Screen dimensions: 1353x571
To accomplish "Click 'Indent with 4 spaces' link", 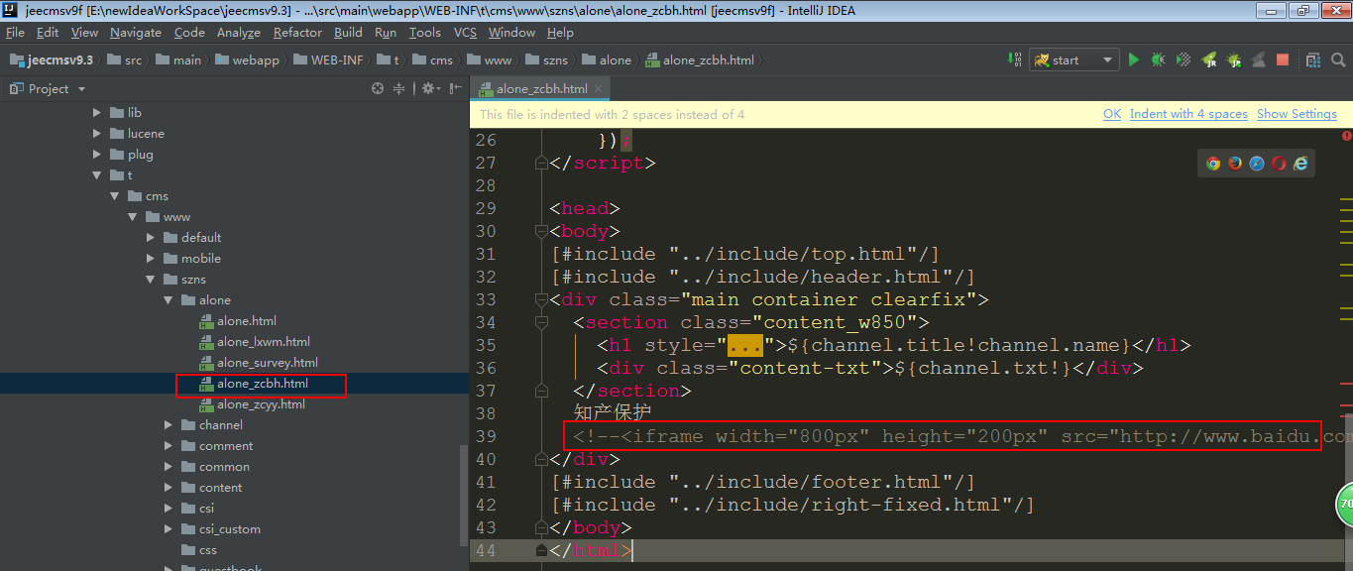I will pos(1188,114).
